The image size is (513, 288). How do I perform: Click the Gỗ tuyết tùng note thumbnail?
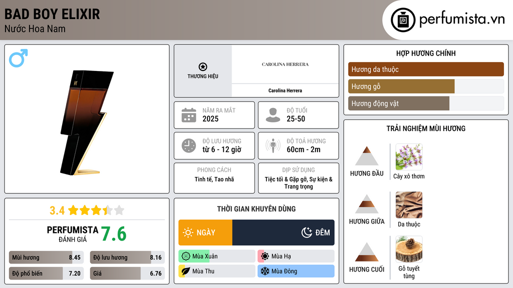409,249
